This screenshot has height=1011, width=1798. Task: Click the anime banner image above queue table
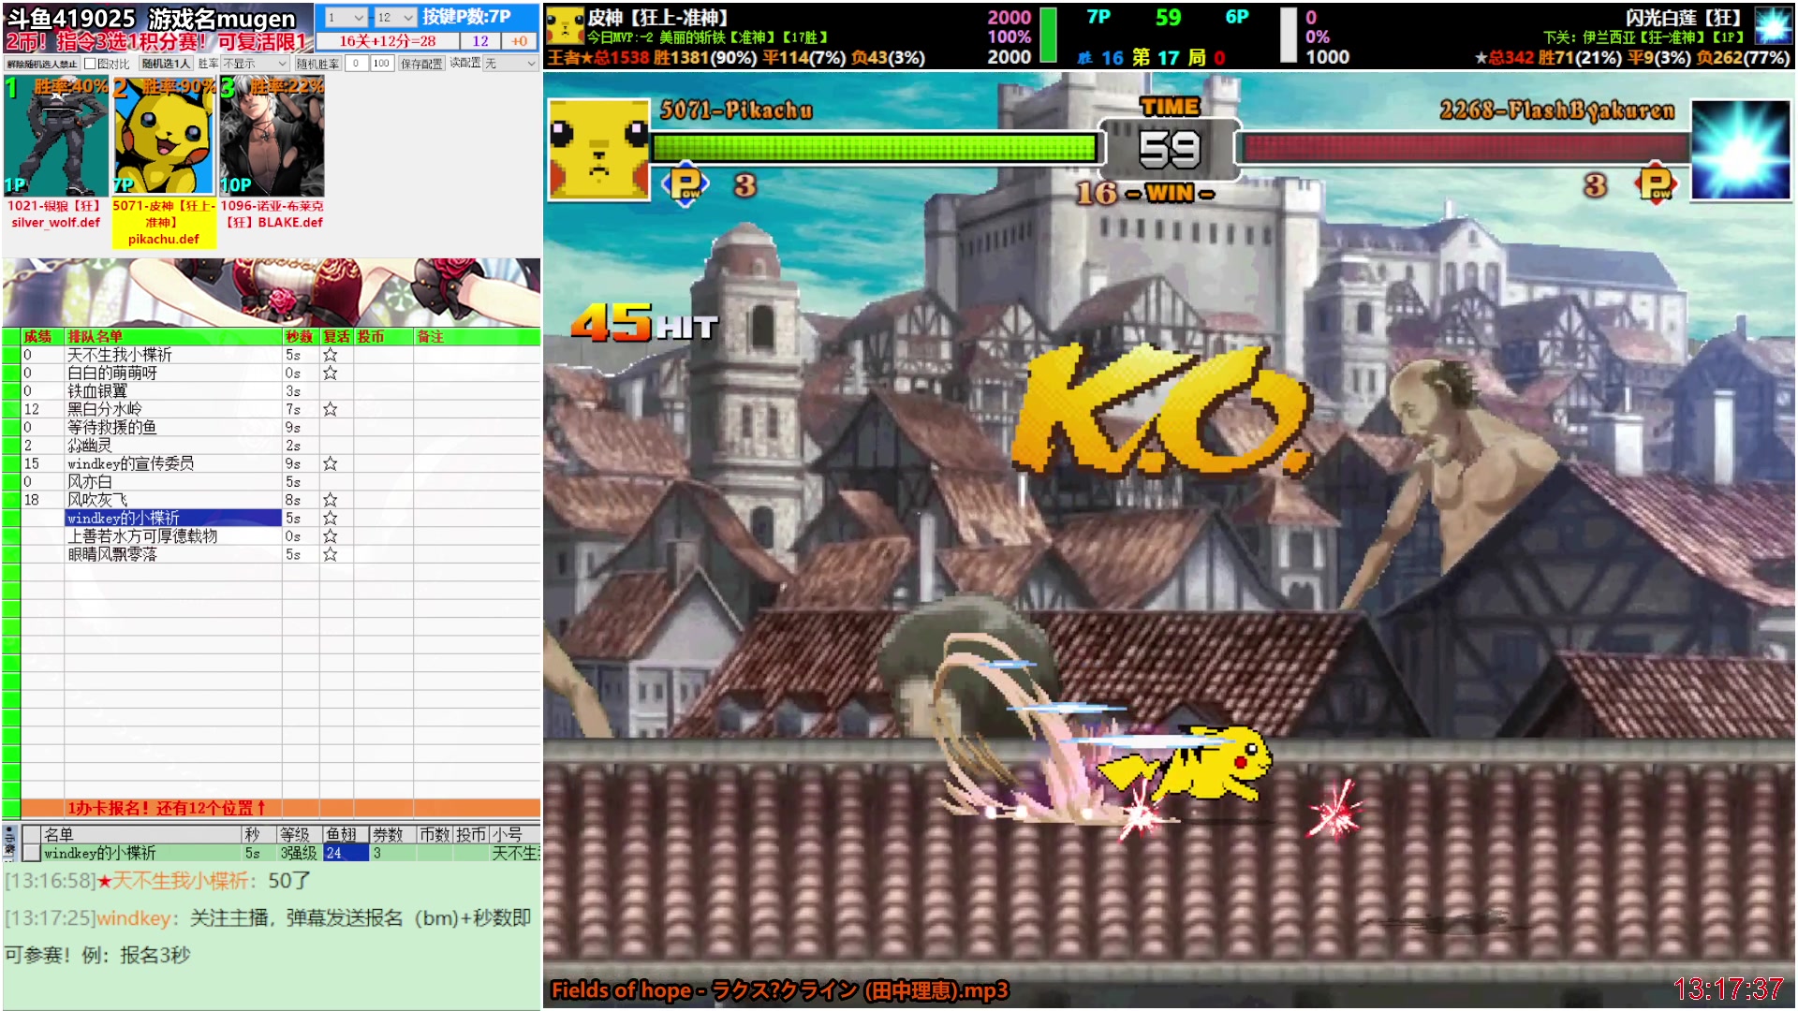(x=272, y=292)
